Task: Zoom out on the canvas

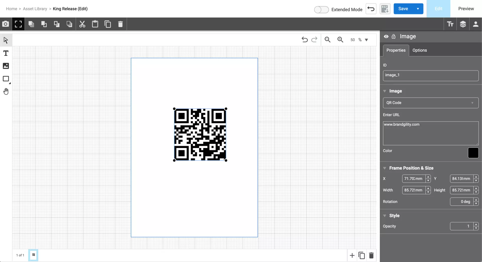Action: (327, 40)
